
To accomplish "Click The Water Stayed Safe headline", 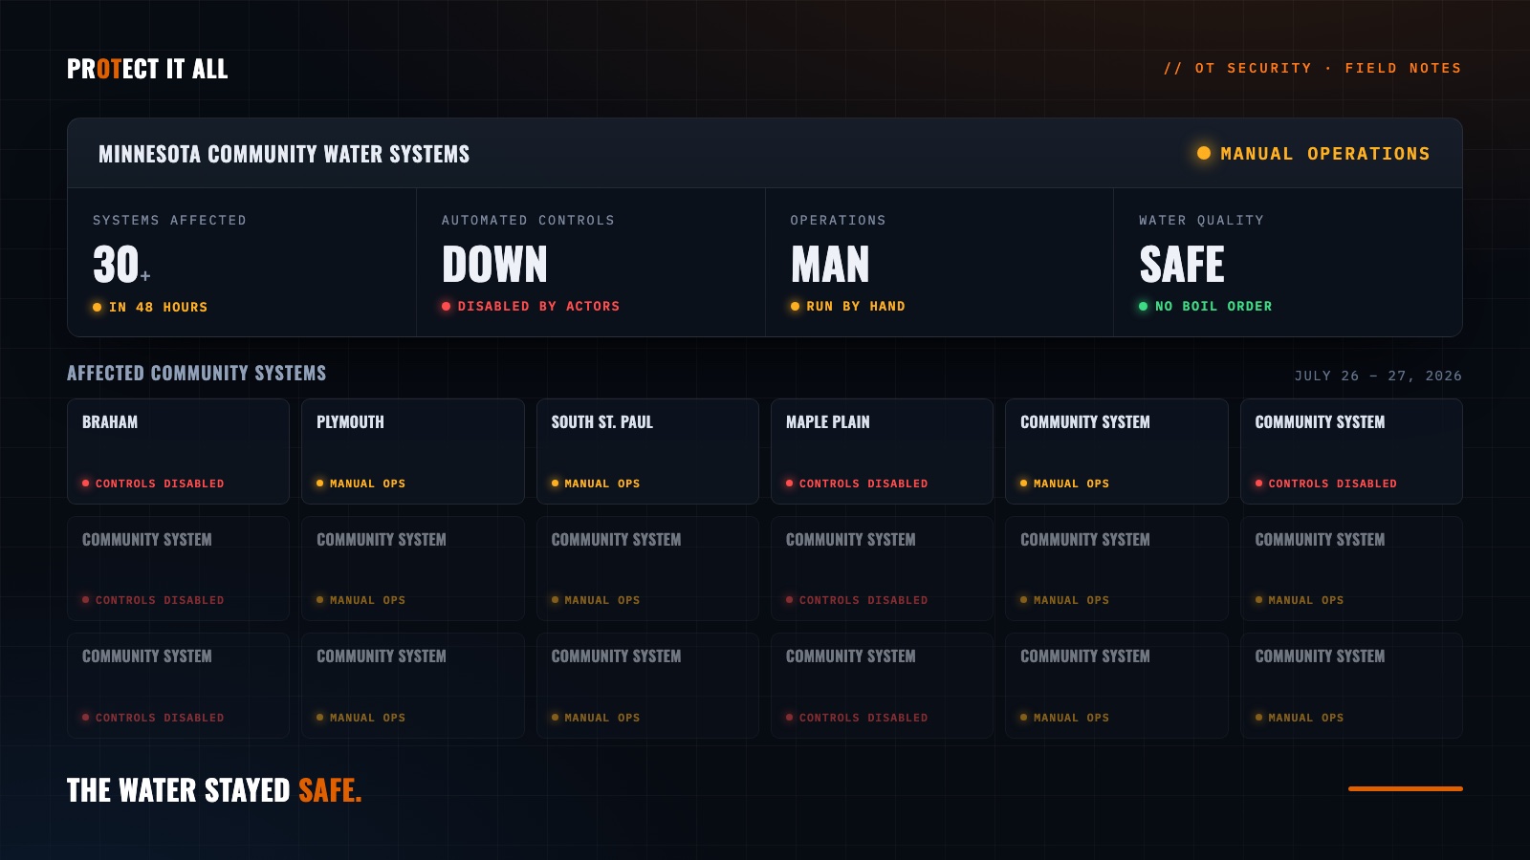I will point(214,790).
